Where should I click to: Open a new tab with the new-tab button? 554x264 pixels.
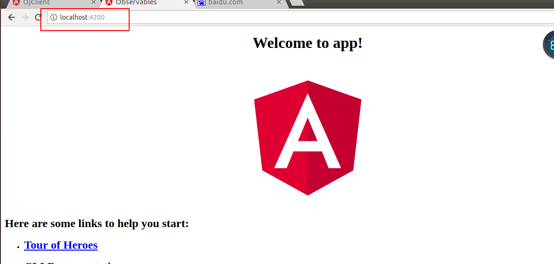click(x=297, y=3)
